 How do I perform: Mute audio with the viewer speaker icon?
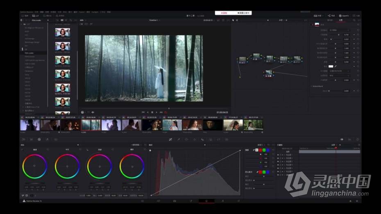tap(93, 113)
